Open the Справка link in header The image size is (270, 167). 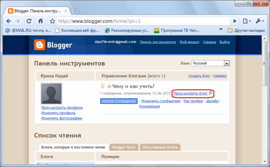click(x=209, y=42)
